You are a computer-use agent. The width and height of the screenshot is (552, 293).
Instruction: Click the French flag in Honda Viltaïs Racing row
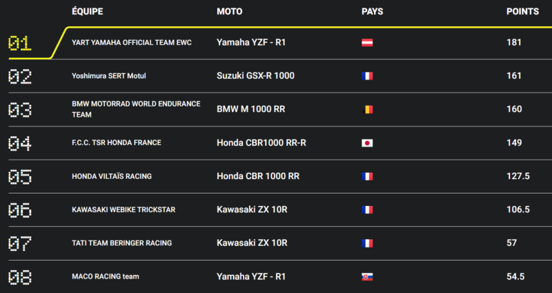click(x=367, y=176)
